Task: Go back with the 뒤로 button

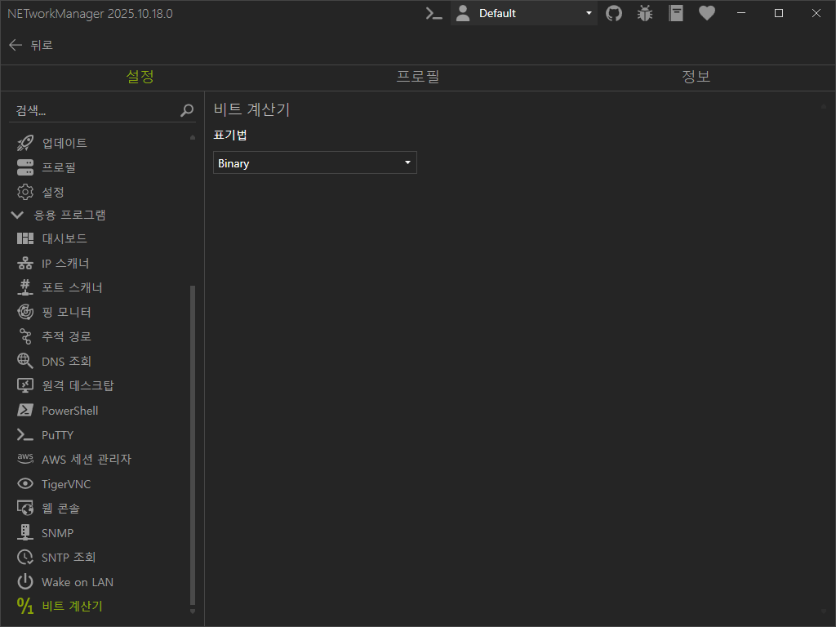Action: (x=31, y=46)
